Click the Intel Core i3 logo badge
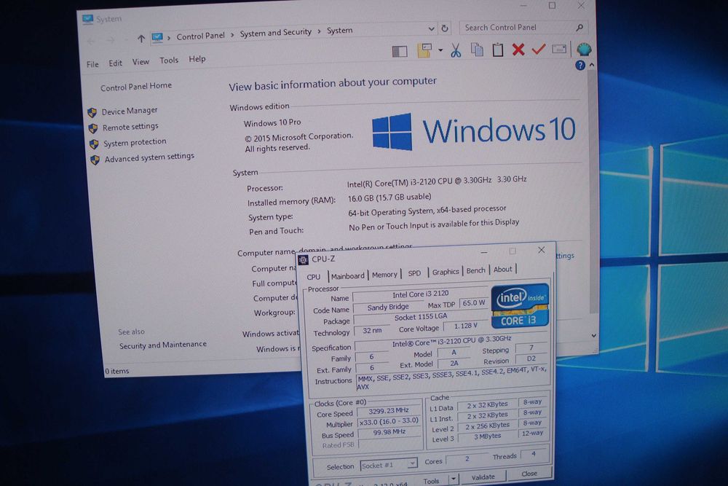 pos(520,306)
